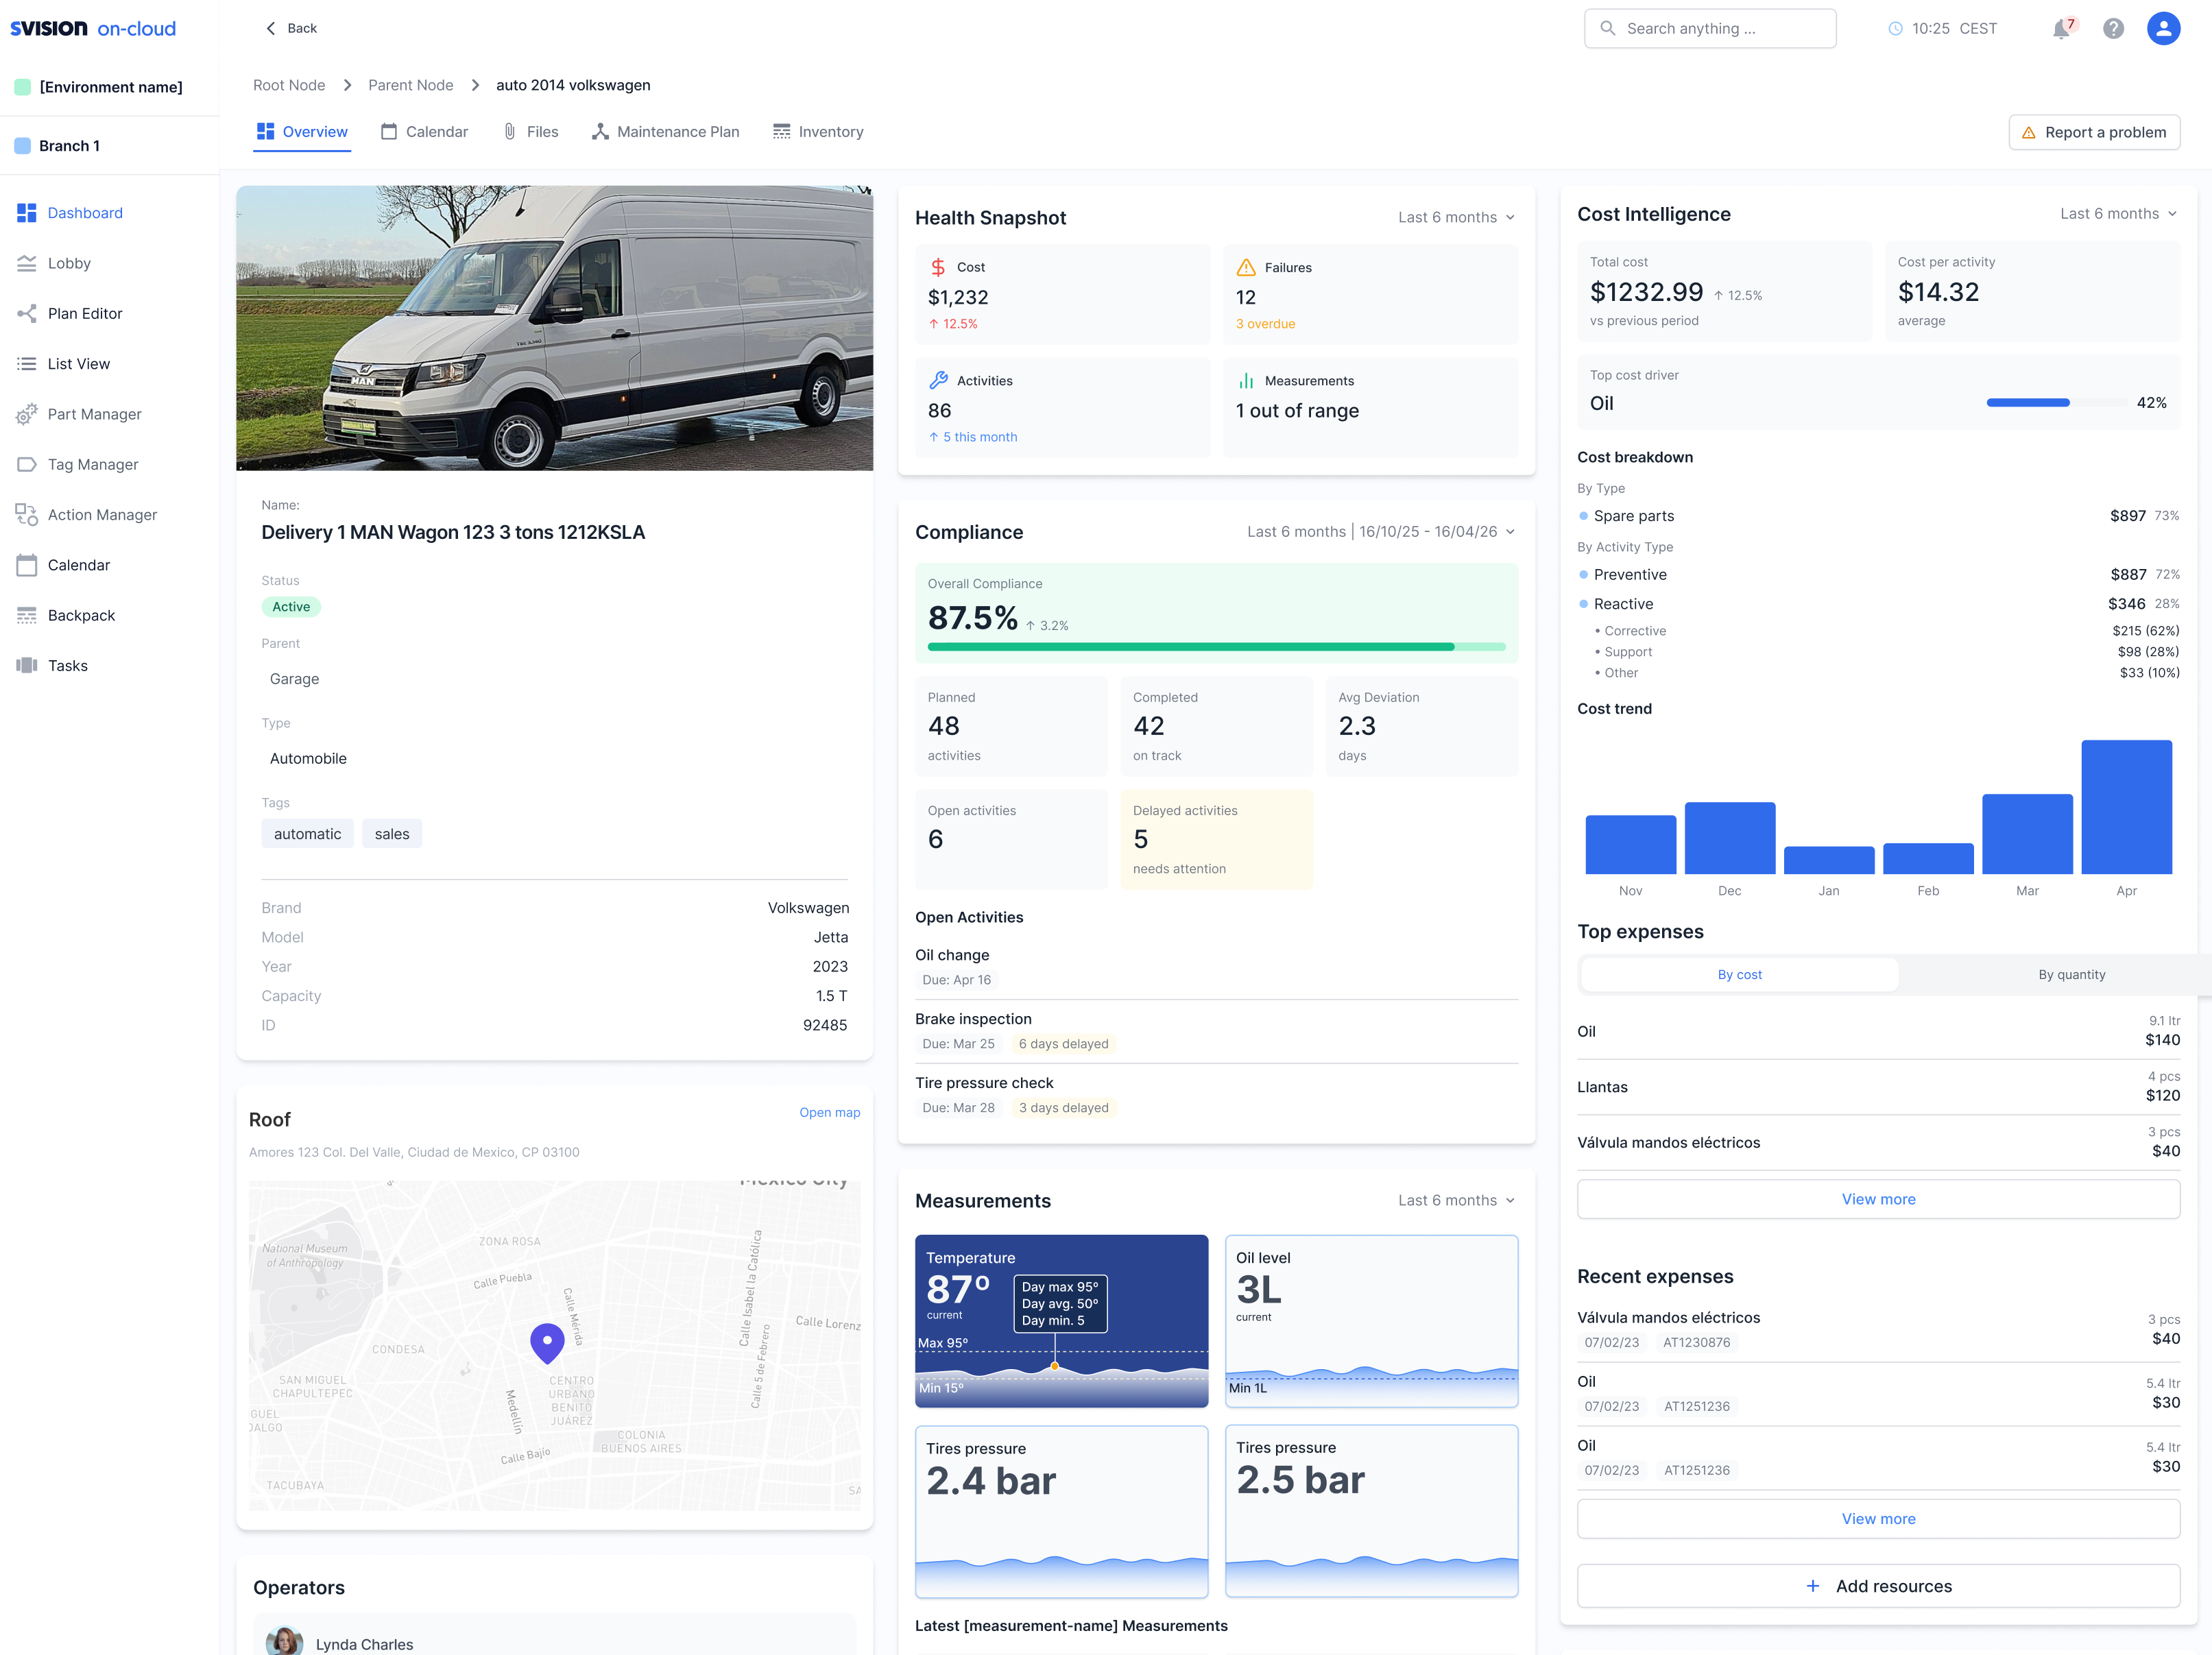Click the Failures warning triangle icon
2212x1655 pixels.
tap(1246, 267)
